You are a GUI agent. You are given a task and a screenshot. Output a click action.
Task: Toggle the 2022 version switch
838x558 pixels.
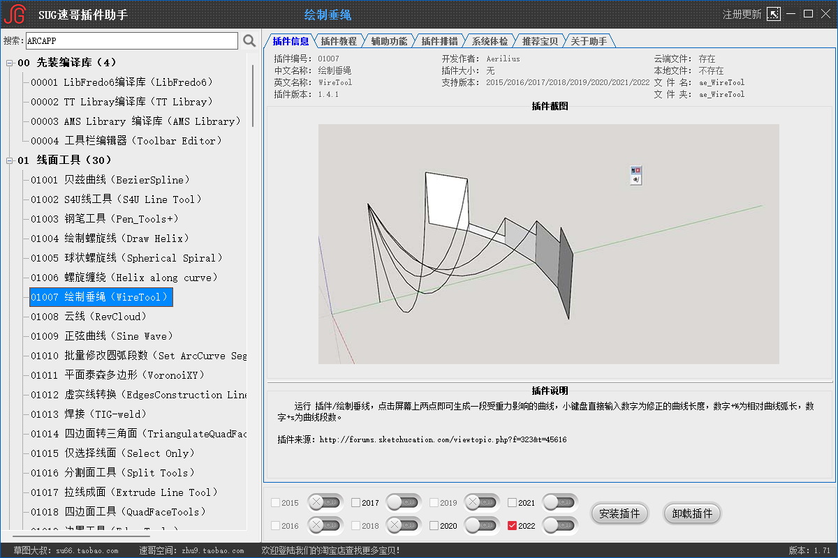(x=560, y=525)
